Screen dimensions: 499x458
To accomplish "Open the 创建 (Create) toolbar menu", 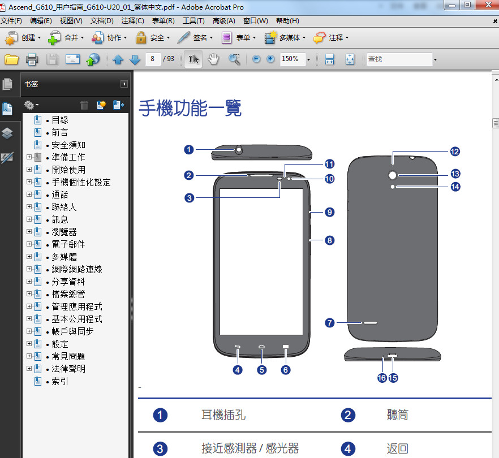I will coord(23,38).
